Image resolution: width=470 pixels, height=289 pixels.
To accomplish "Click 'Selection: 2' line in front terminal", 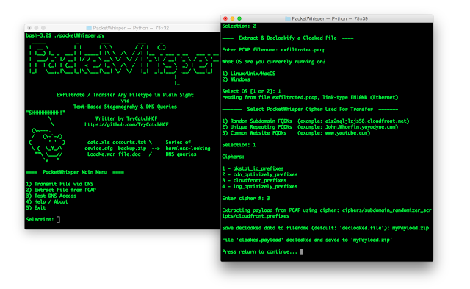I will (x=239, y=26).
